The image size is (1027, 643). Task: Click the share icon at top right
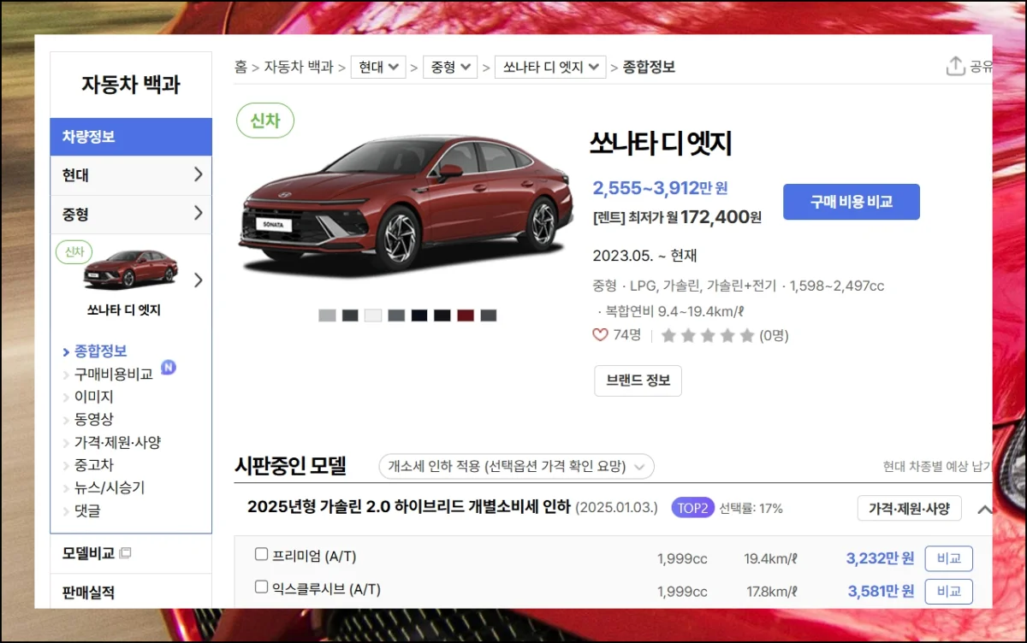(955, 67)
